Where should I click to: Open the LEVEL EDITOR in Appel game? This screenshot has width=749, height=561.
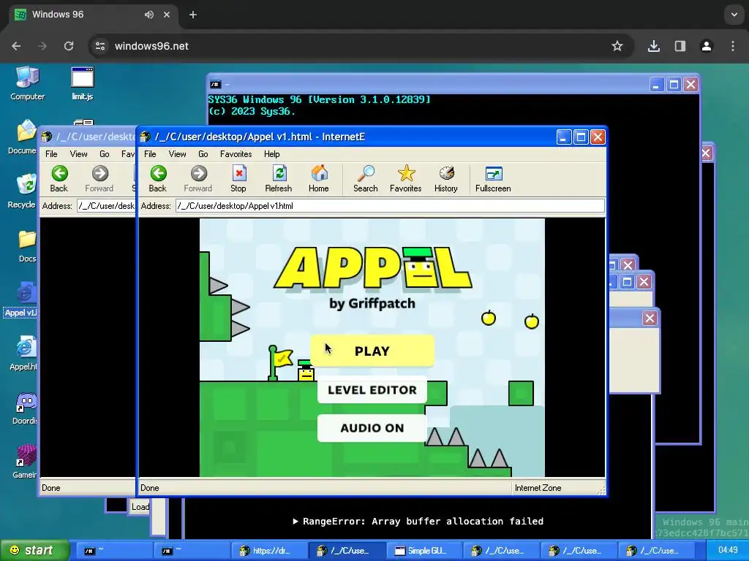tap(372, 390)
